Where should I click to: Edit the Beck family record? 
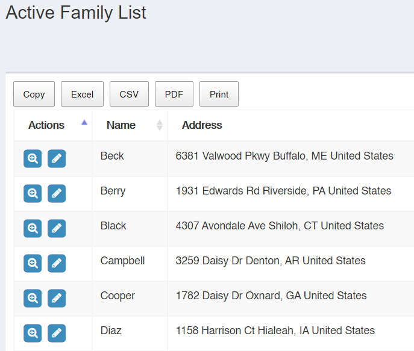click(x=57, y=158)
